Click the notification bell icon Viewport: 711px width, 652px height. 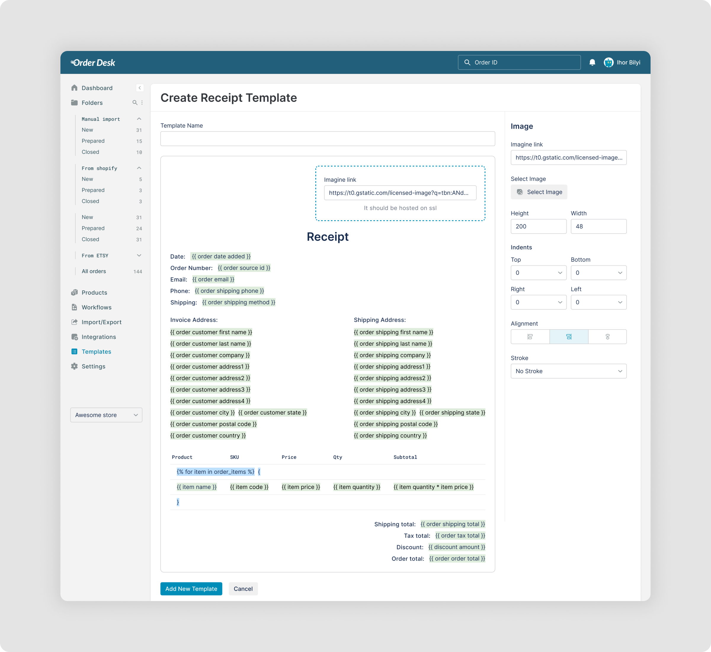[592, 63]
